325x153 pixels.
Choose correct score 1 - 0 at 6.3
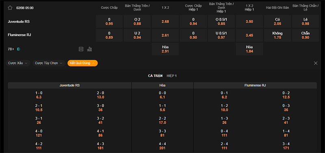click(x=39, y=95)
